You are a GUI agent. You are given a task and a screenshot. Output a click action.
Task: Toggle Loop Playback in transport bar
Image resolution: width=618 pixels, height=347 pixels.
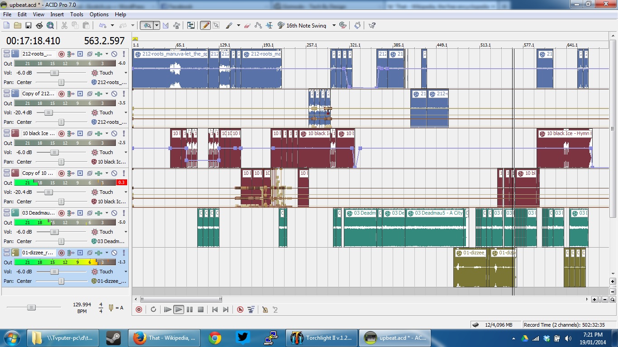click(x=153, y=309)
